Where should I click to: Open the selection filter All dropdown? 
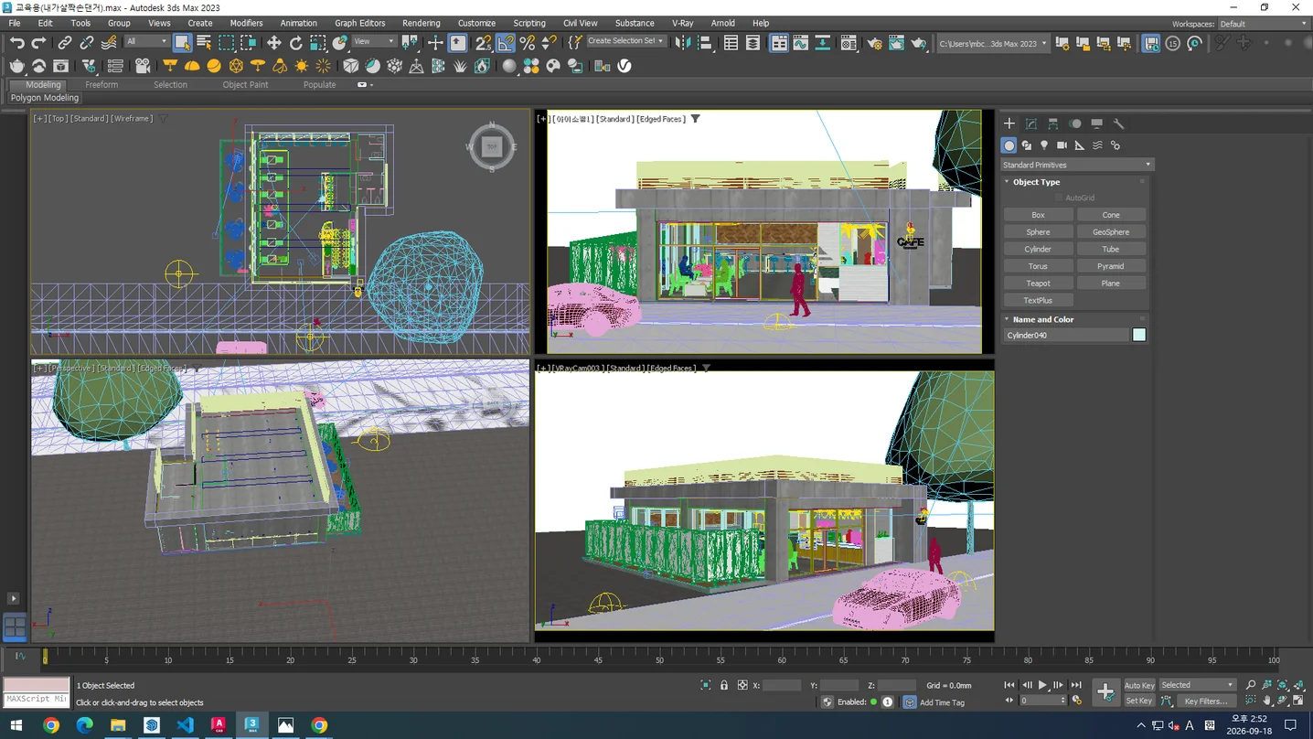coord(146,42)
